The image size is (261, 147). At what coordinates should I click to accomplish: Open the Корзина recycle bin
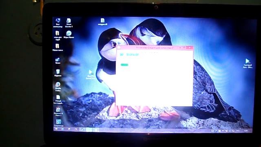click(x=58, y=73)
